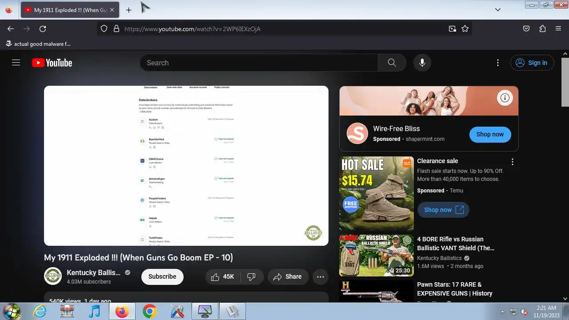Open the Pocket save icon

pyautogui.click(x=526, y=29)
